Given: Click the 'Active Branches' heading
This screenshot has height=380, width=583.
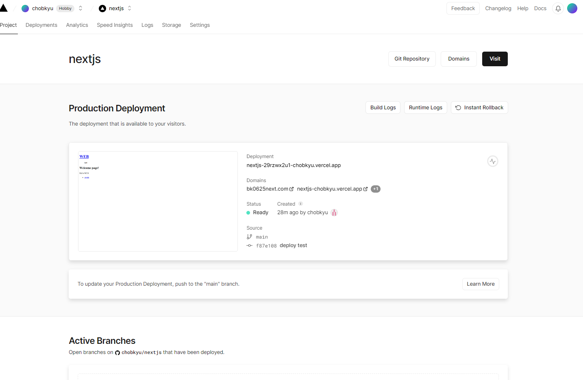Looking at the screenshot, I should [x=102, y=341].
